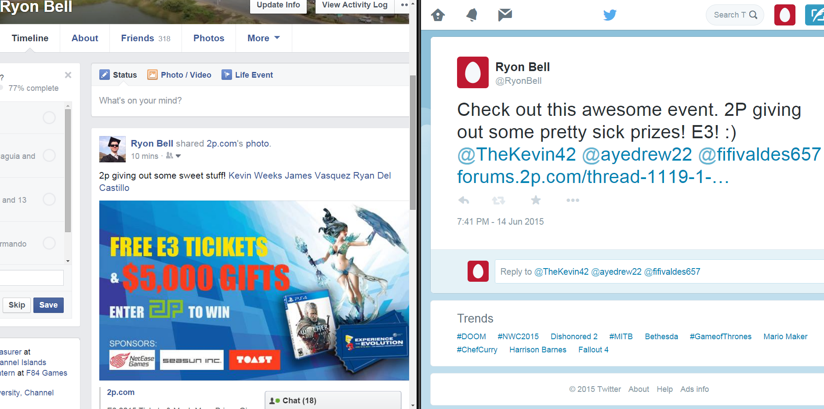Screen dimensions: 824x409
Task: Click the Skip button
Action: [x=17, y=305]
